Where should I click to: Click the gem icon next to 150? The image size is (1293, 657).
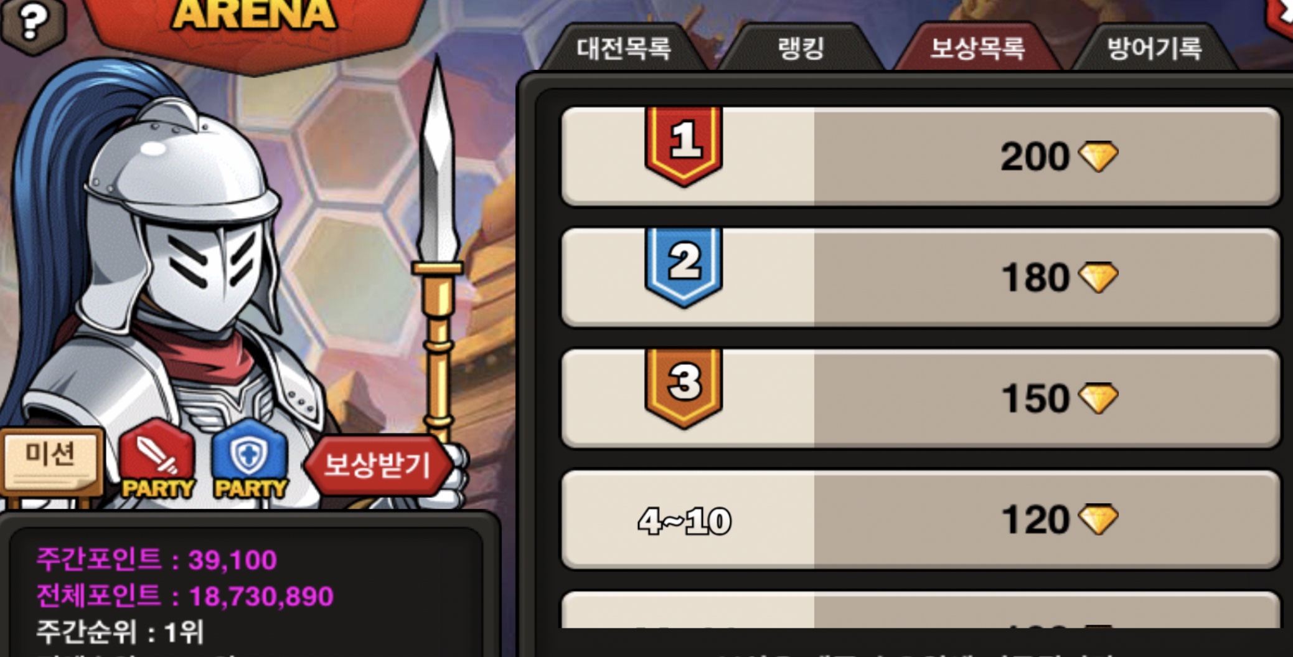[x=1098, y=399]
